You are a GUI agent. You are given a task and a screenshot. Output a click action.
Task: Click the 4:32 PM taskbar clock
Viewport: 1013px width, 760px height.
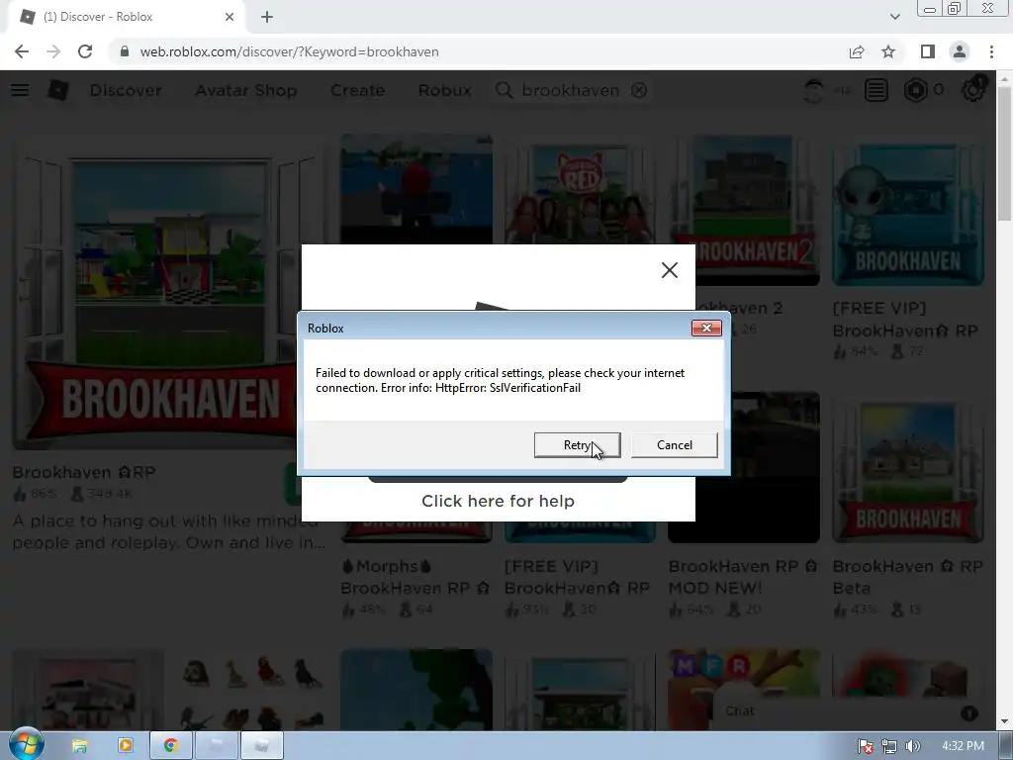[962, 746]
